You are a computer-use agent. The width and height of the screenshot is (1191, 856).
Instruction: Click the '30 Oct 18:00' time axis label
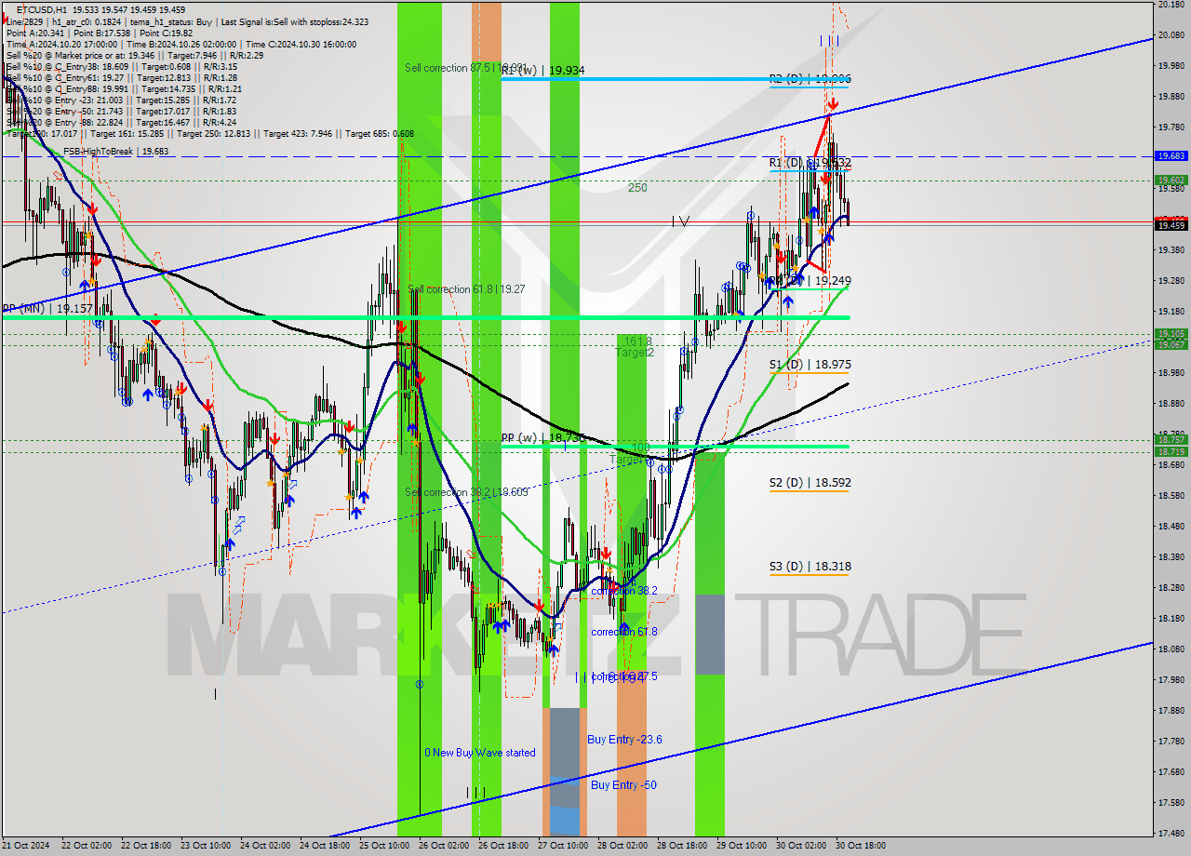point(859,846)
